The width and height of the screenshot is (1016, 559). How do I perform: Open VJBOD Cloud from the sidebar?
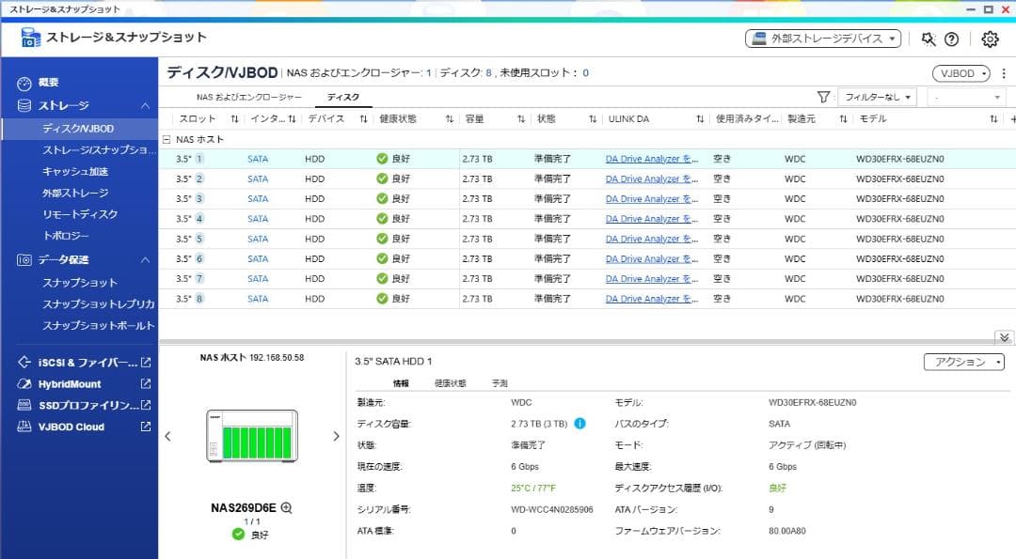[x=63, y=427]
